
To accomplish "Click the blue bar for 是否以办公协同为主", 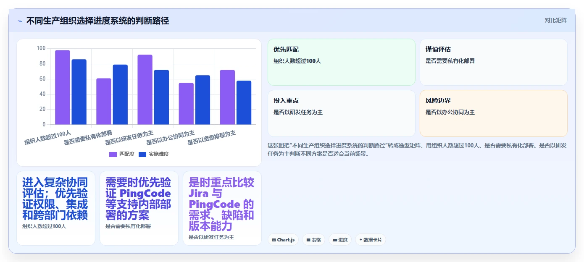I will coord(203,100).
